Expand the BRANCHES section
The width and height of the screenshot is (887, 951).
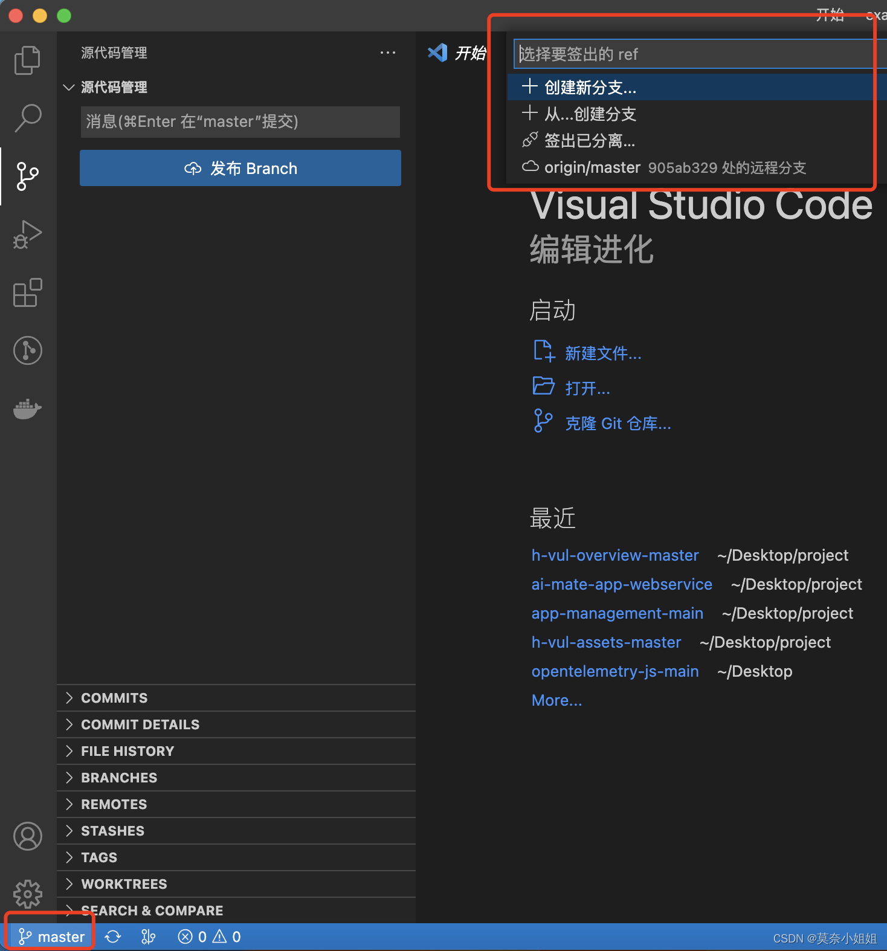coord(236,778)
